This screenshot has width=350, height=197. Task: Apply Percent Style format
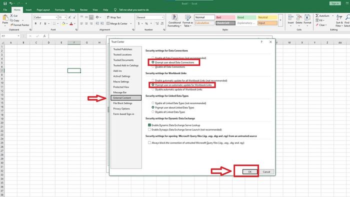(146, 23)
